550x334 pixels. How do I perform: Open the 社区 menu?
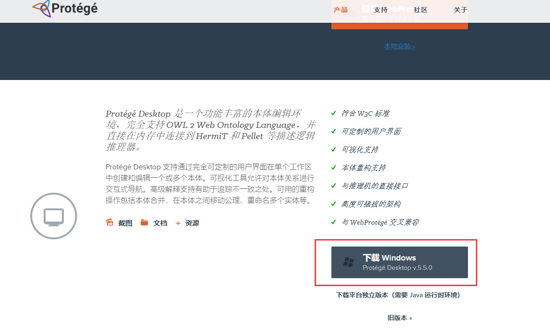coord(420,10)
